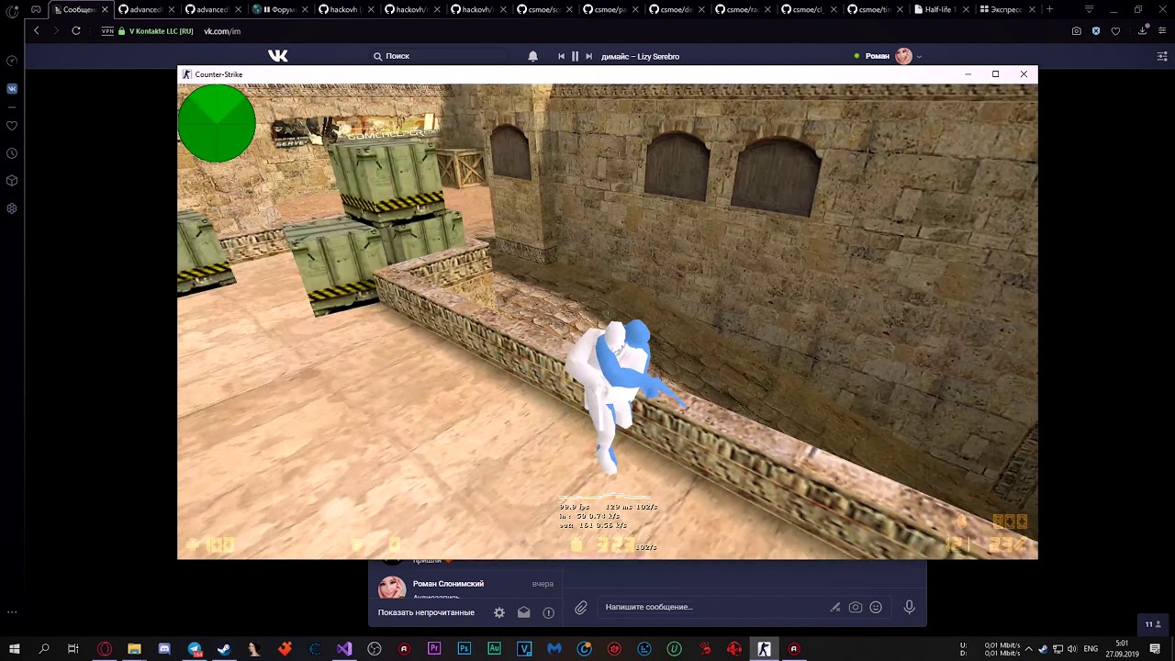Click the graffiti pencil icon in message box
Screen dimensions: 1175x661
point(835,607)
